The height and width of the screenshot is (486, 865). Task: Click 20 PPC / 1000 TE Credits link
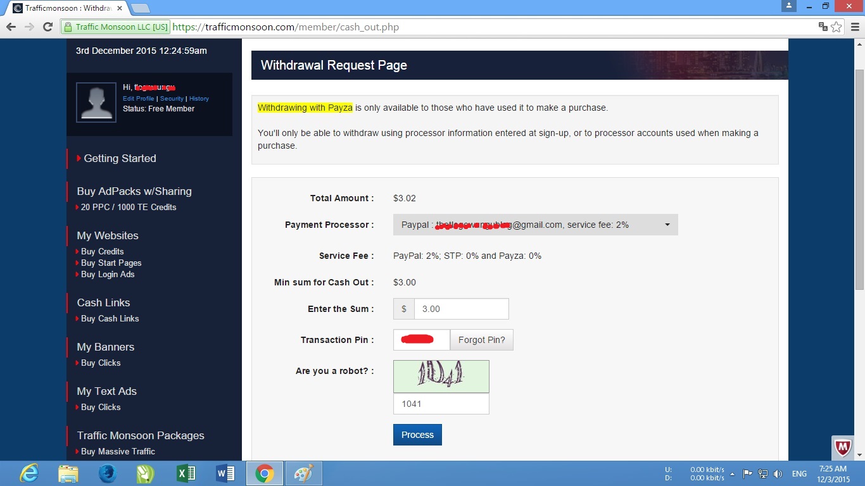point(129,207)
